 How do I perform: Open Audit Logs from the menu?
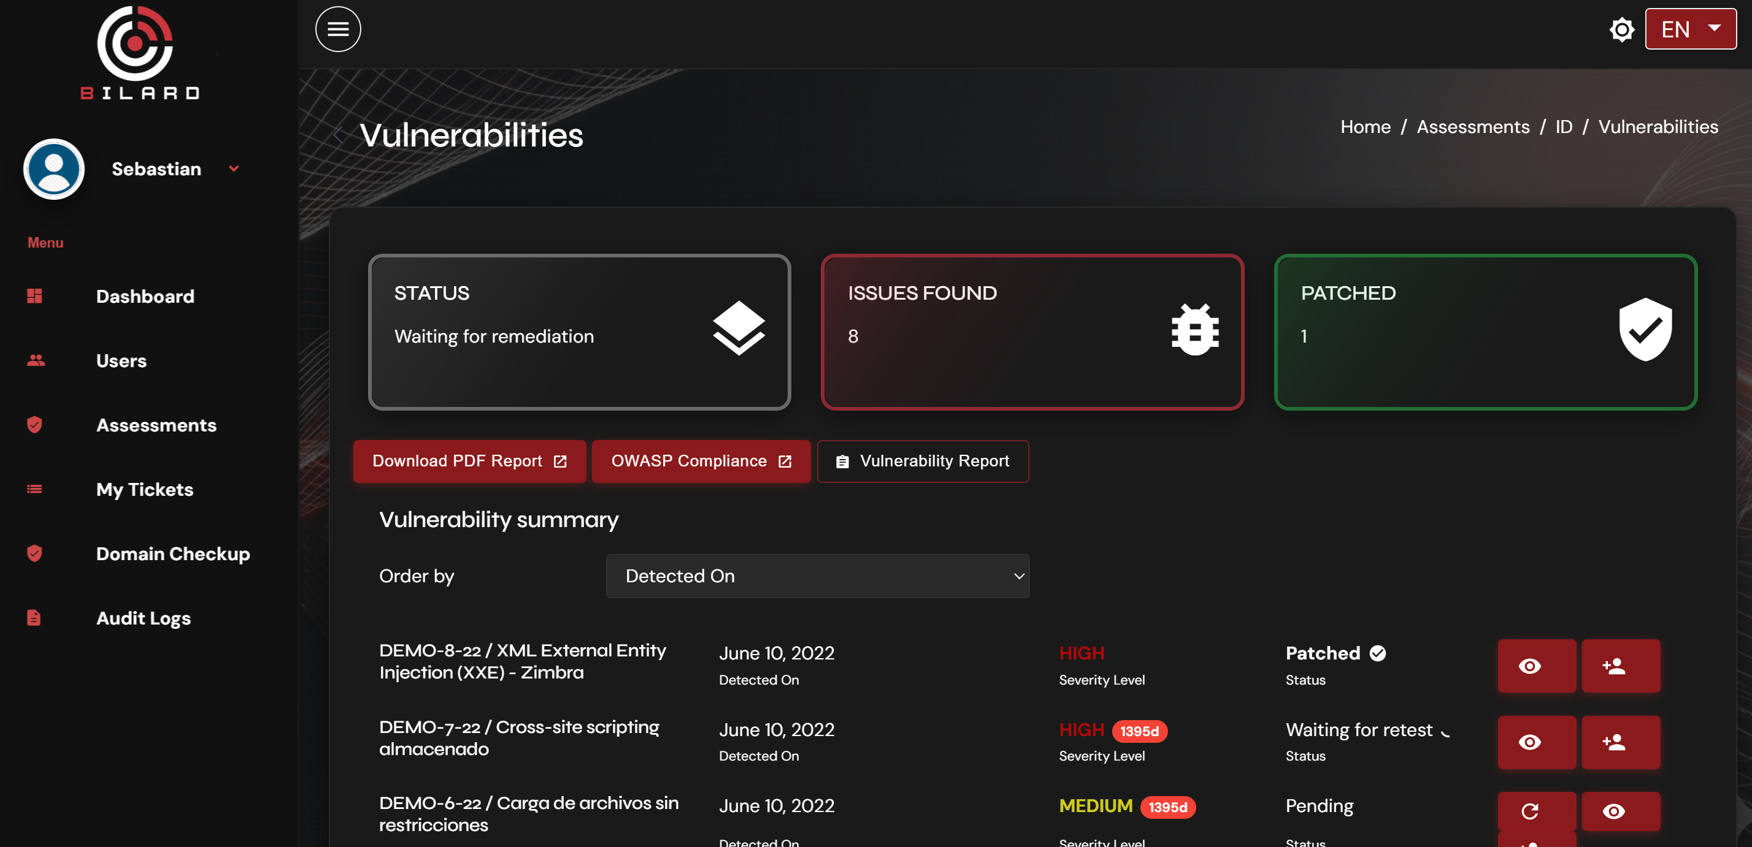coord(143,618)
